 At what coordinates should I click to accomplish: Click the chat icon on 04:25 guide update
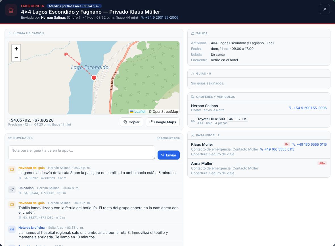[x=12, y=169]
